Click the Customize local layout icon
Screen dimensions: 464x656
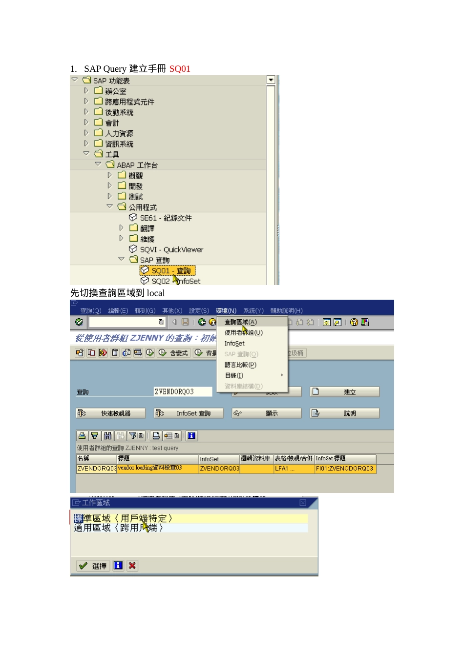pyautogui.click(x=365, y=322)
